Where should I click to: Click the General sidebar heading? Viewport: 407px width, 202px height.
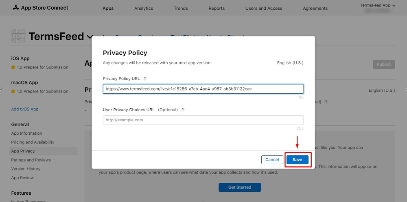pyautogui.click(x=20, y=125)
